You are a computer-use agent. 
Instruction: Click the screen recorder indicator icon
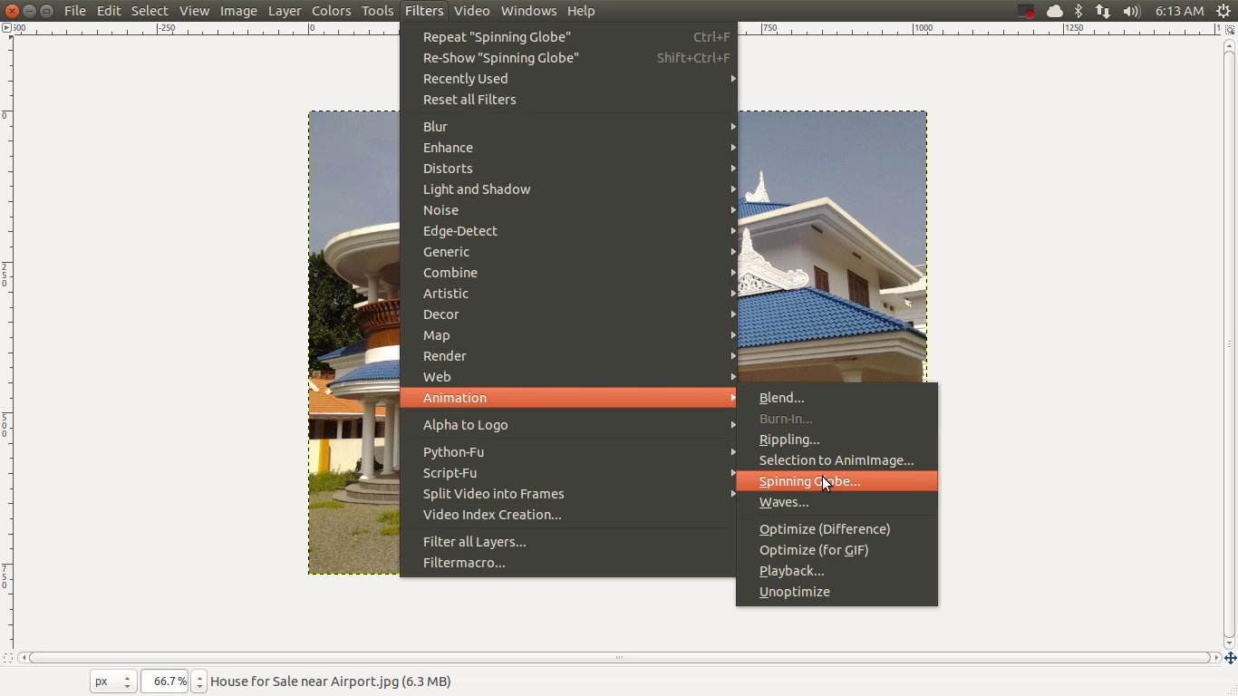(1025, 11)
